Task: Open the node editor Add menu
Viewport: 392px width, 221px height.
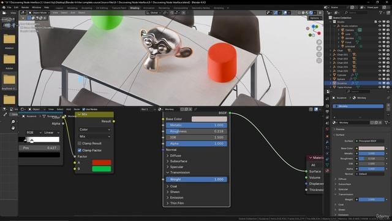Action: [x=69, y=109]
